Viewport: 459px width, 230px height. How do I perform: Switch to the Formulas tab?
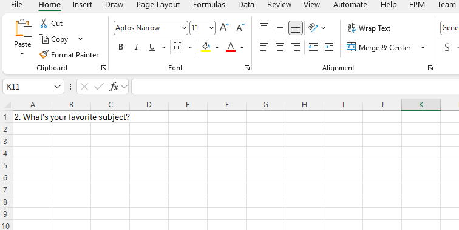(209, 5)
